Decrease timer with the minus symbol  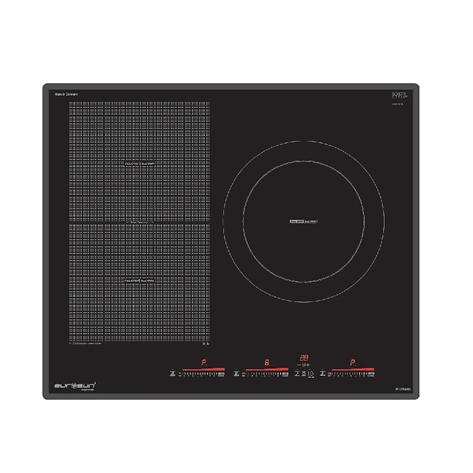pyautogui.click(x=298, y=365)
